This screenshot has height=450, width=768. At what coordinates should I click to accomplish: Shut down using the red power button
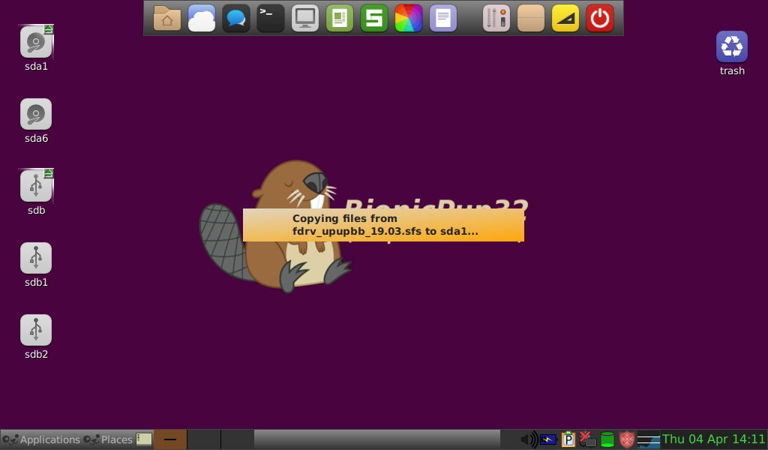[x=599, y=18]
